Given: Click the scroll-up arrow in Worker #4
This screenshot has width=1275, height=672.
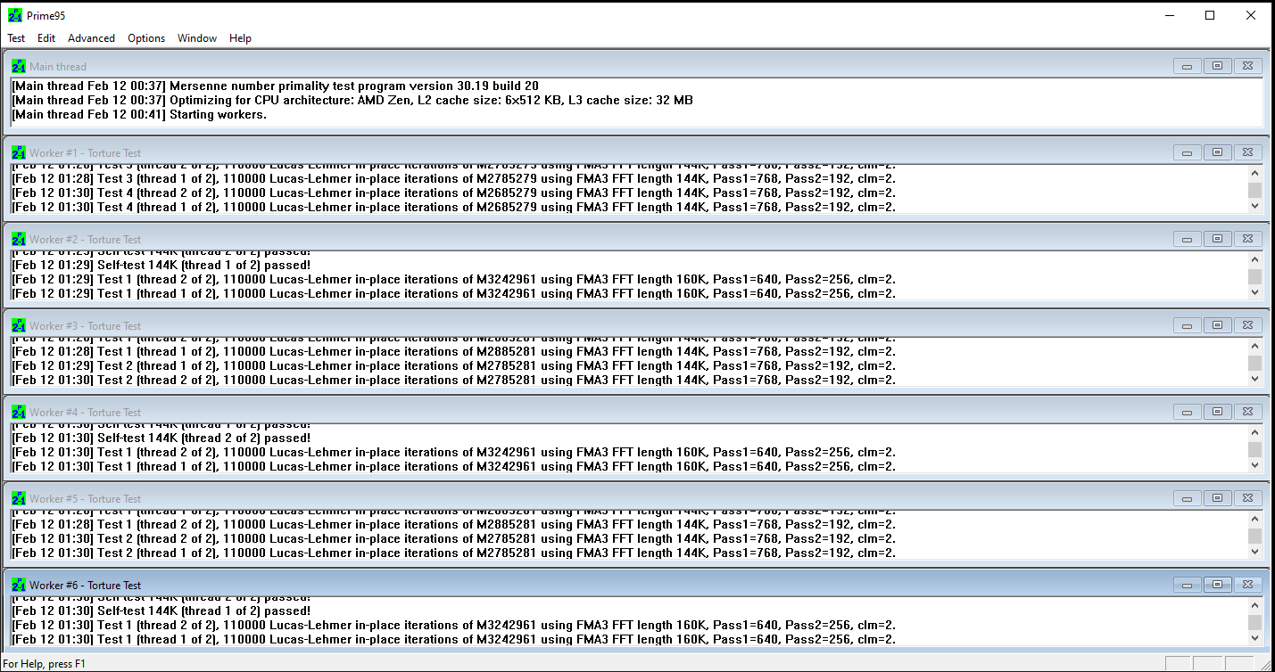Looking at the screenshot, I should pos(1254,433).
